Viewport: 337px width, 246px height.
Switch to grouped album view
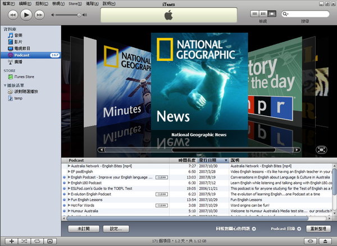coord(263,14)
